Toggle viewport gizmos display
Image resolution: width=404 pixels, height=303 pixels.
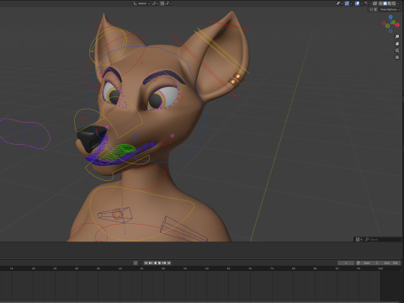pyautogui.click(x=347, y=3)
